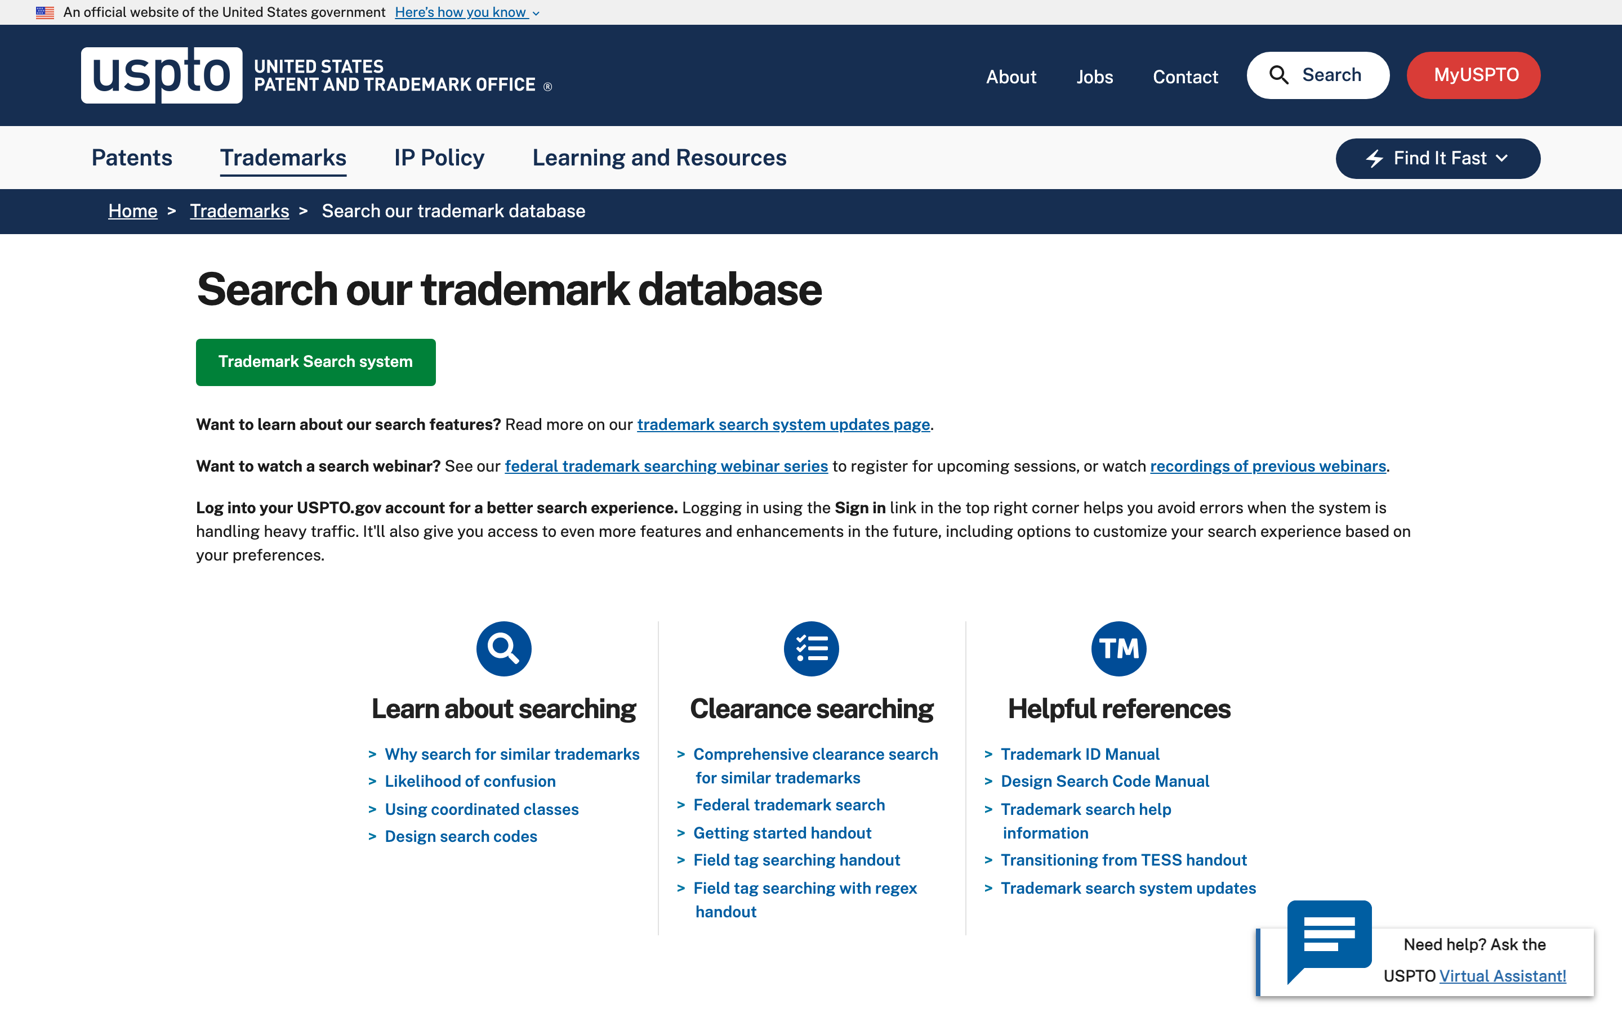The width and height of the screenshot is (1622, 1013).
Task: Open the federal trademark searching webinar series link
Action: 666,467
